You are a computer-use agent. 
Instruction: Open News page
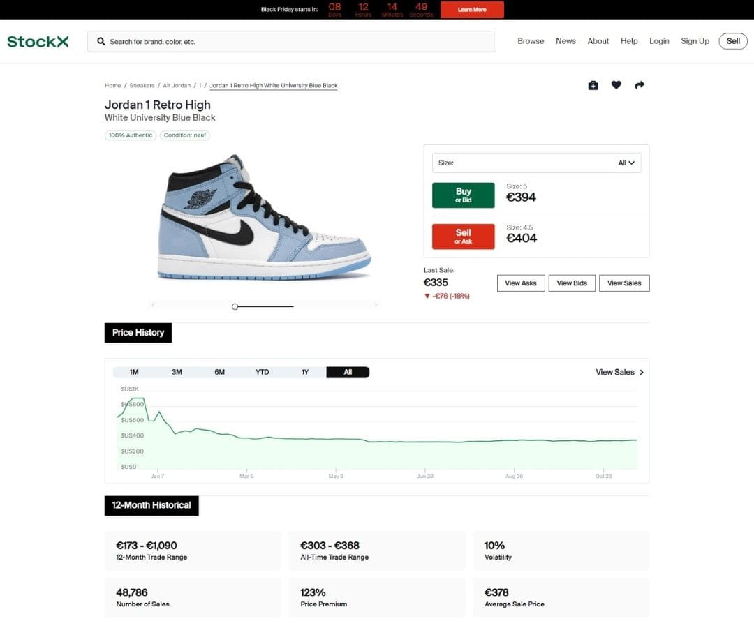(565, 41)
